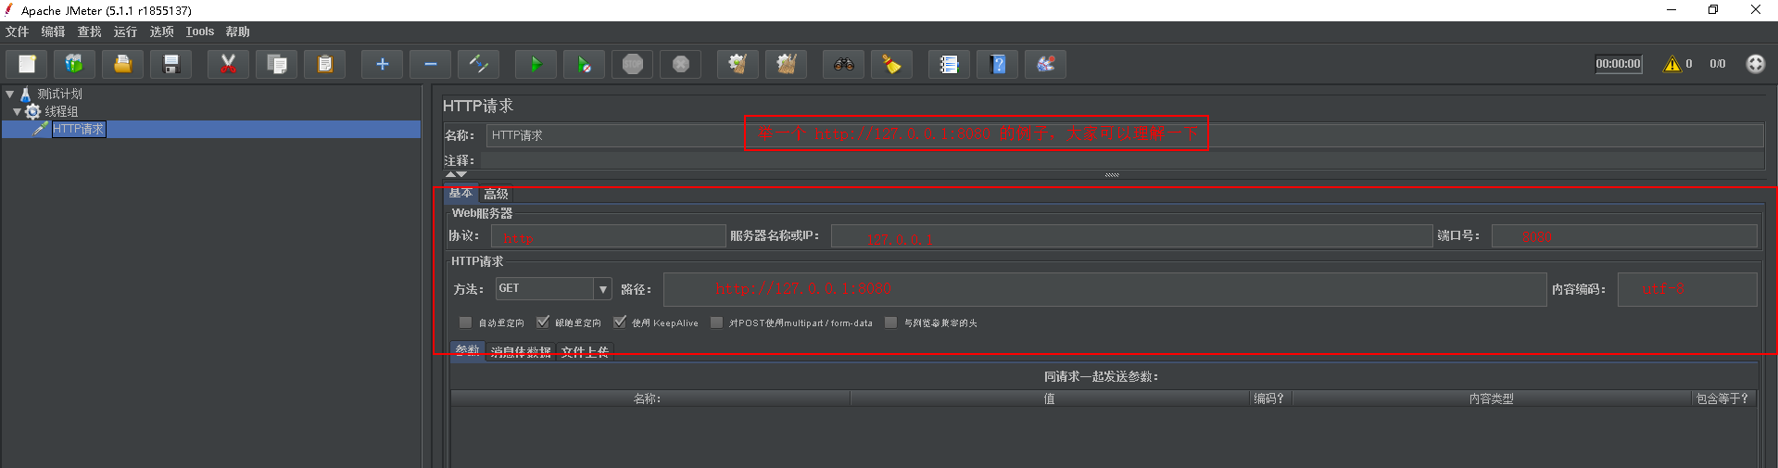Image resolution: width=1778 pixels, height=468 pixels.
Task: Click the 内容编码 encoding field
Action: point(1687,289)
